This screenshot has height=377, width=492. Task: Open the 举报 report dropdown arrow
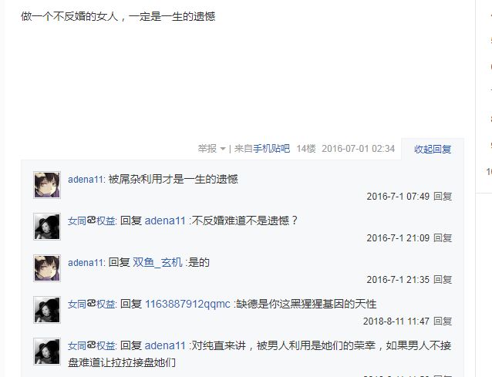pos(223,149)
